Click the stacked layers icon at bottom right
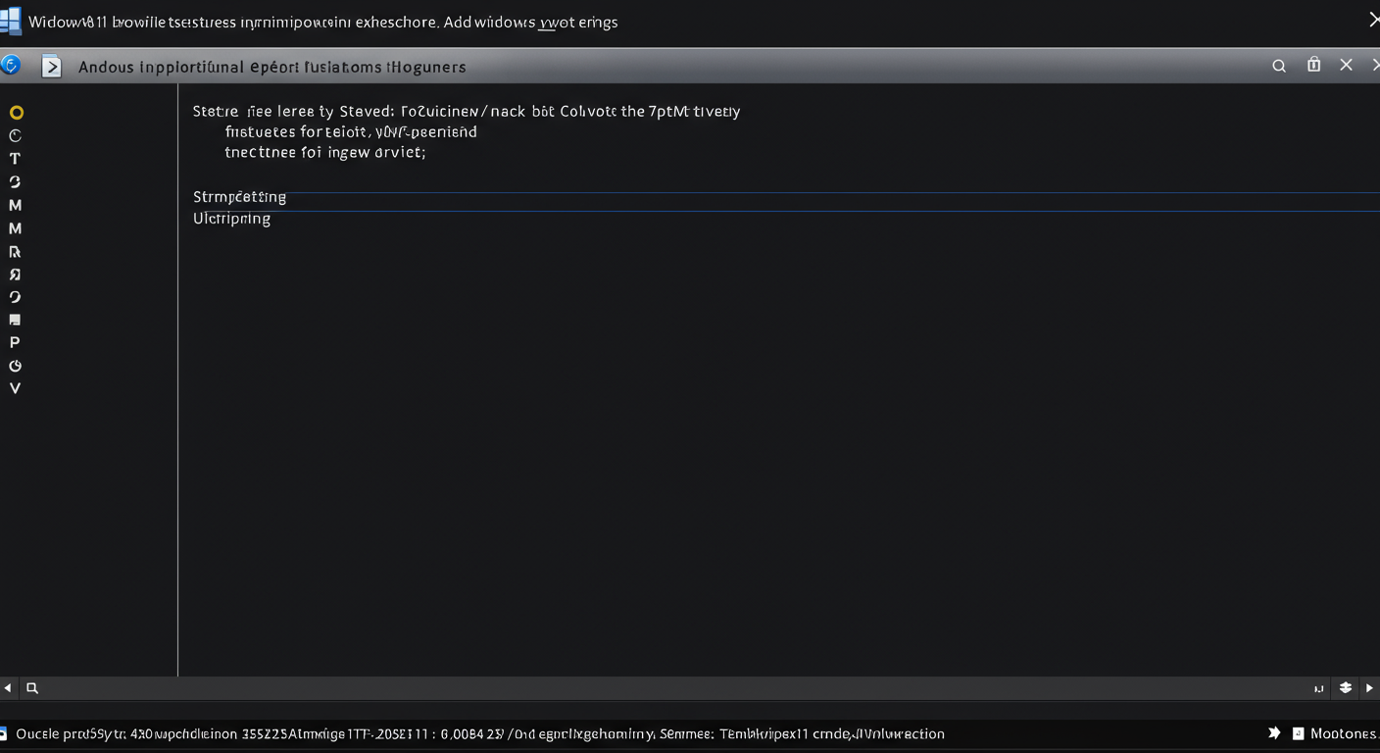1380x753 pixels. click(x=1346, y=688)
